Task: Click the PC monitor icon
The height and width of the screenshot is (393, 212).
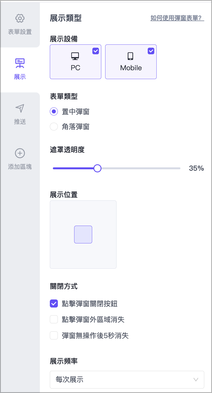Action: (x=75, y=56)
